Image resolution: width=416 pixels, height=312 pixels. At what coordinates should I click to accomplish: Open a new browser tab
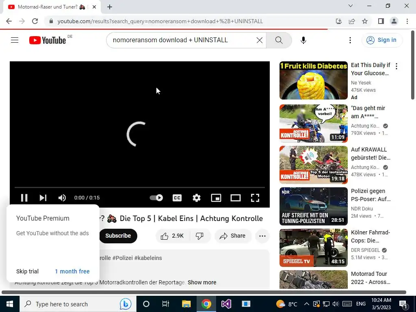pos(110,7)
